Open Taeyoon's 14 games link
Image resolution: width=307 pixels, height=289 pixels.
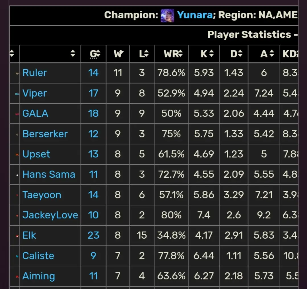93,195
